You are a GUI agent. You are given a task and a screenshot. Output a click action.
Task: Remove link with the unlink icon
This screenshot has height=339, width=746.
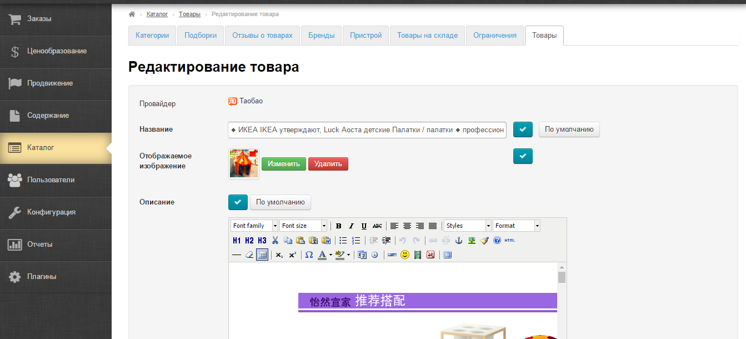[445, 241]
